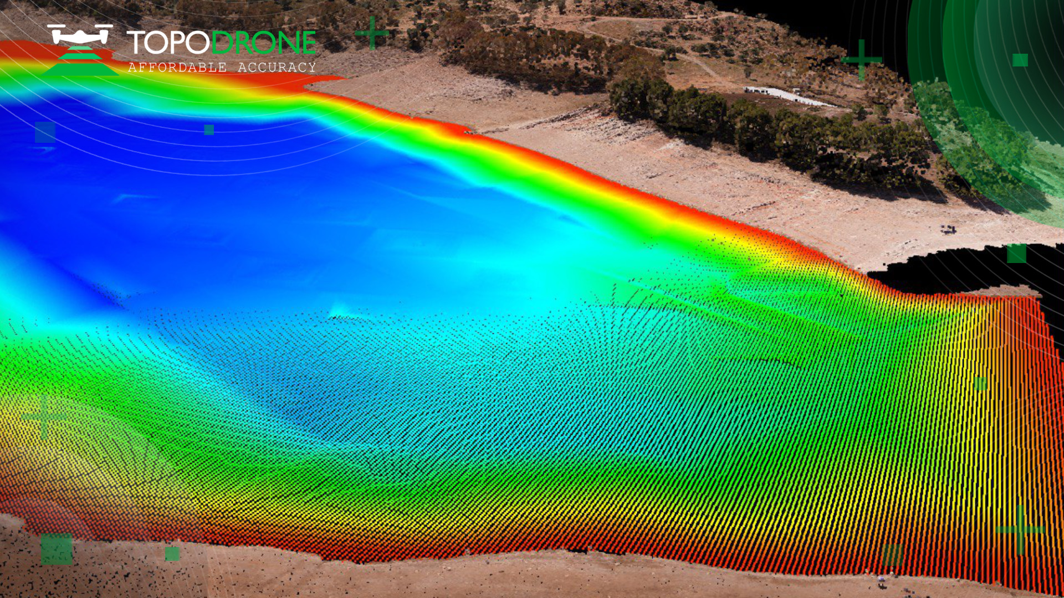
Task: Click the blue square on deep blue water
Action: [x=45, y=132]
